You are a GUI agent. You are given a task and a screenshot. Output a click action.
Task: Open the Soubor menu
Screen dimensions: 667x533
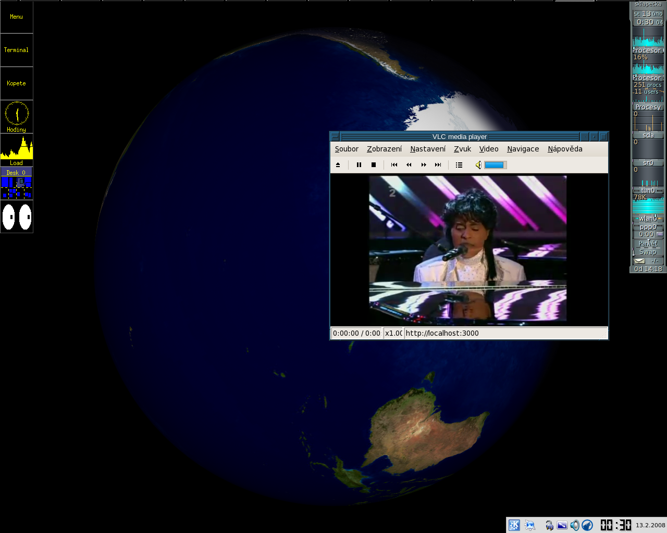point(347,149)
